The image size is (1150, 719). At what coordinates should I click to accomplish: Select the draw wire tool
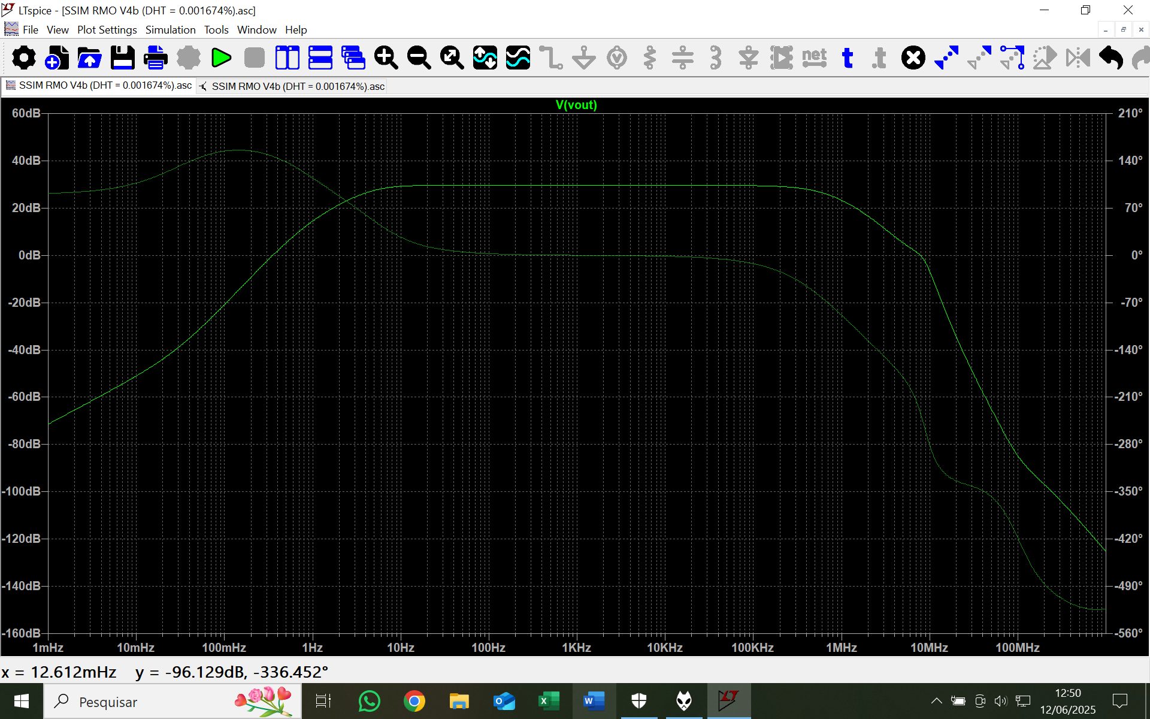(x=551, y=58)
